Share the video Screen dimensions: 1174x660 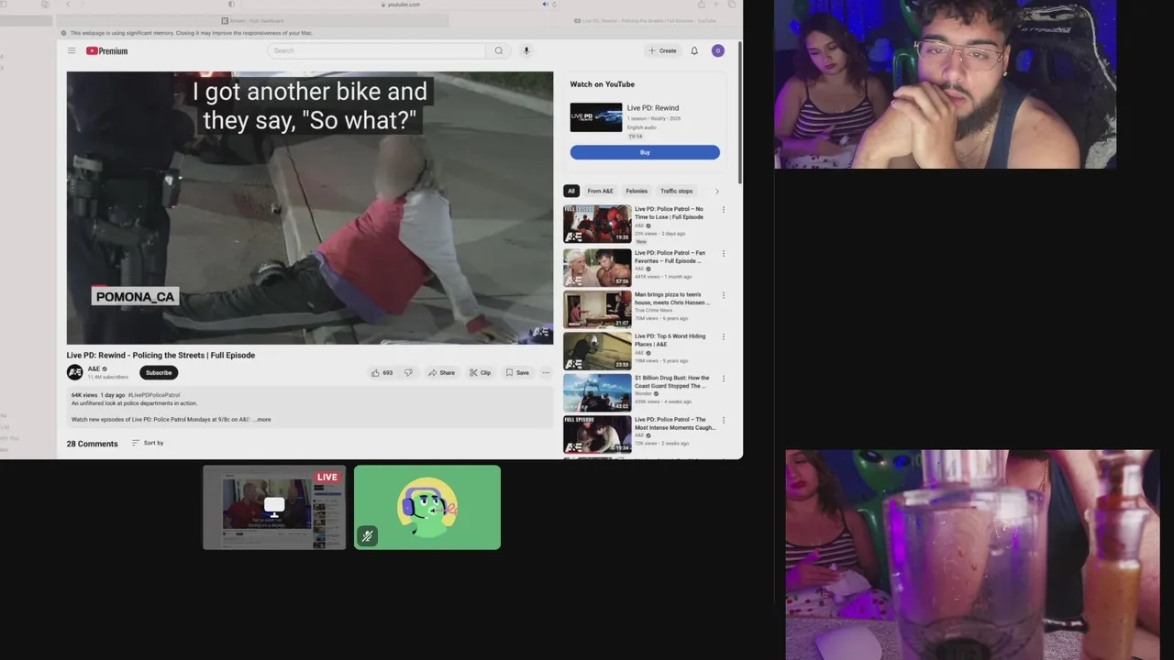pyautogui.click(x=441, y=372)
